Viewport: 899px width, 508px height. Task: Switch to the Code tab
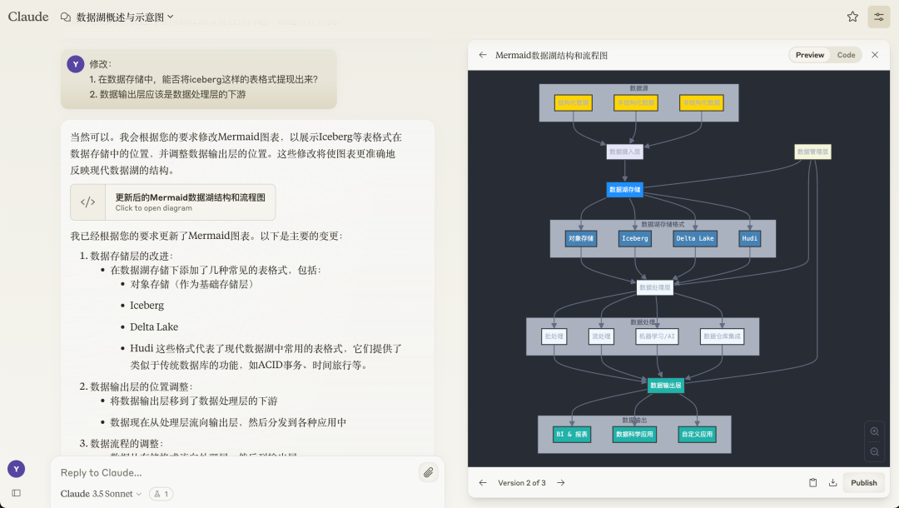tap(847, 54)
